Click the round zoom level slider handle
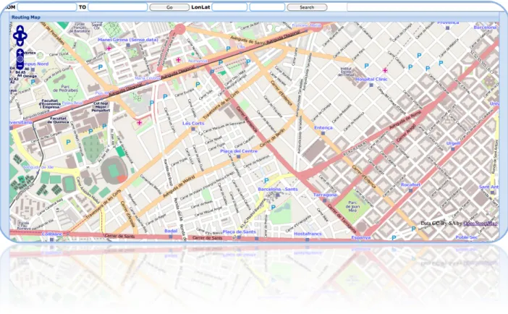 (x=20, y=59)
